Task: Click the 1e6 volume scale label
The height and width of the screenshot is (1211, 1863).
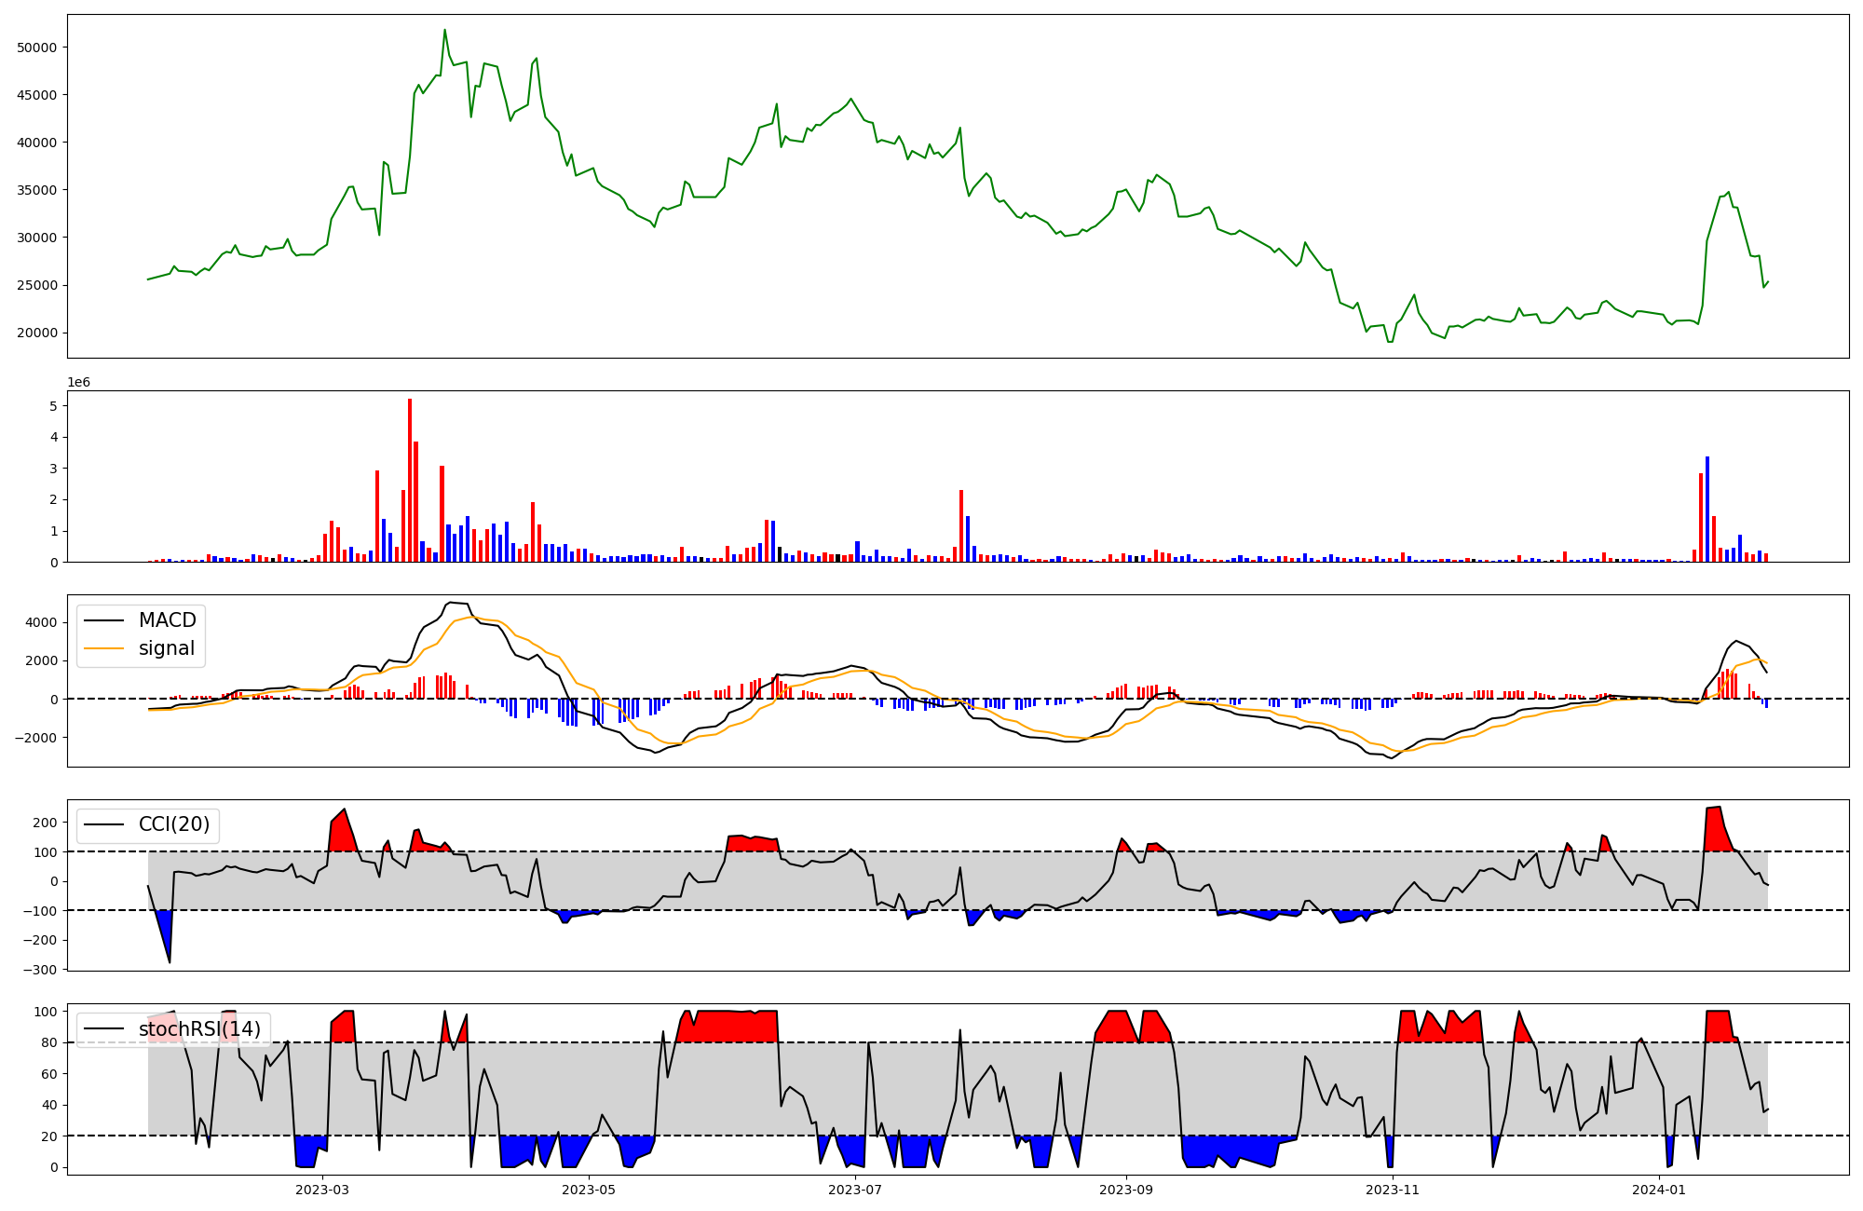Action: pos(79,383)
